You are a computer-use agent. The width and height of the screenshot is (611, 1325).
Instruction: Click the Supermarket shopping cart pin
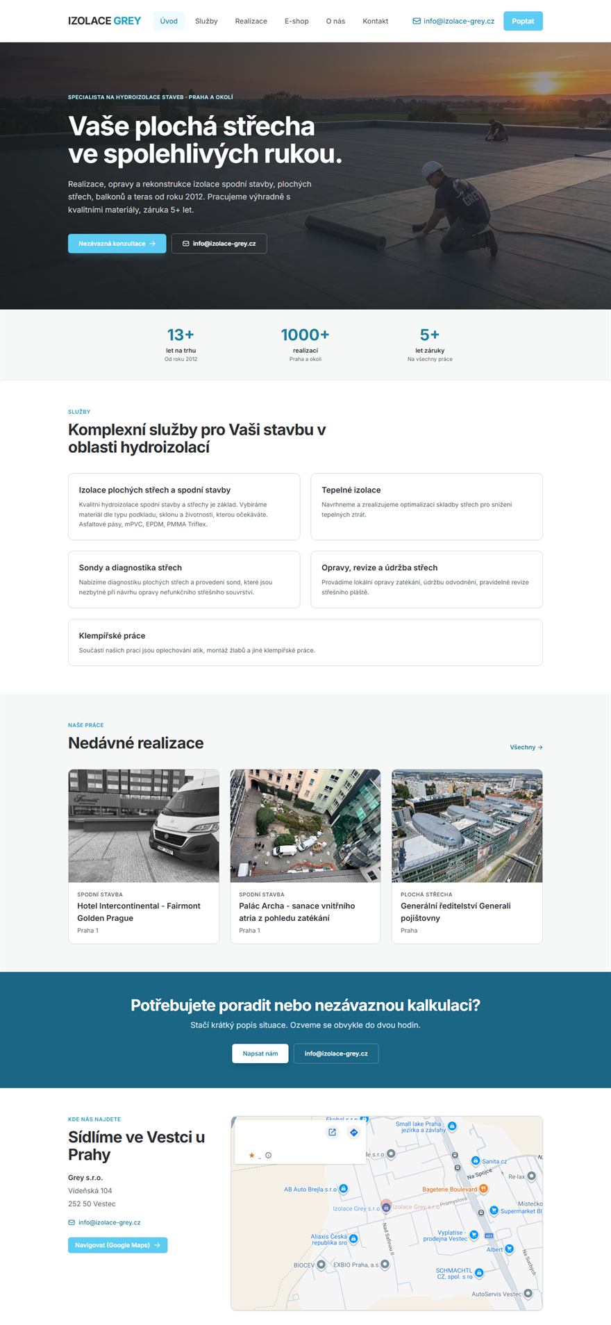tap(494, 1210)
